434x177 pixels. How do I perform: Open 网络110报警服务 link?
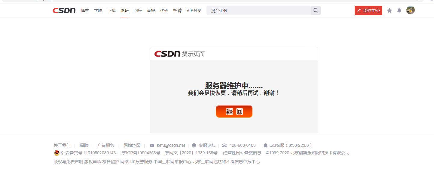[x=136, y=162]
